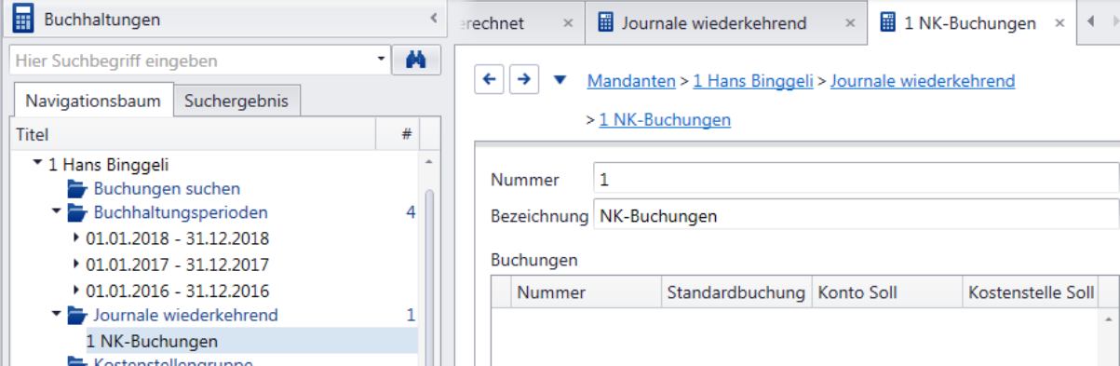This screenshot has height=366, width=1120.
Task: Close the 1 NK-Buchungen tab
Action: [1059, 23]
